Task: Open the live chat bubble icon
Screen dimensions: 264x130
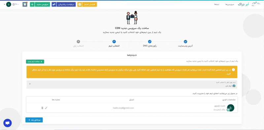Action: [x=7, y=123]
